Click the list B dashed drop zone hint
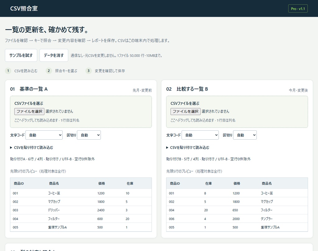318x251 pixels. coord(203,120)
